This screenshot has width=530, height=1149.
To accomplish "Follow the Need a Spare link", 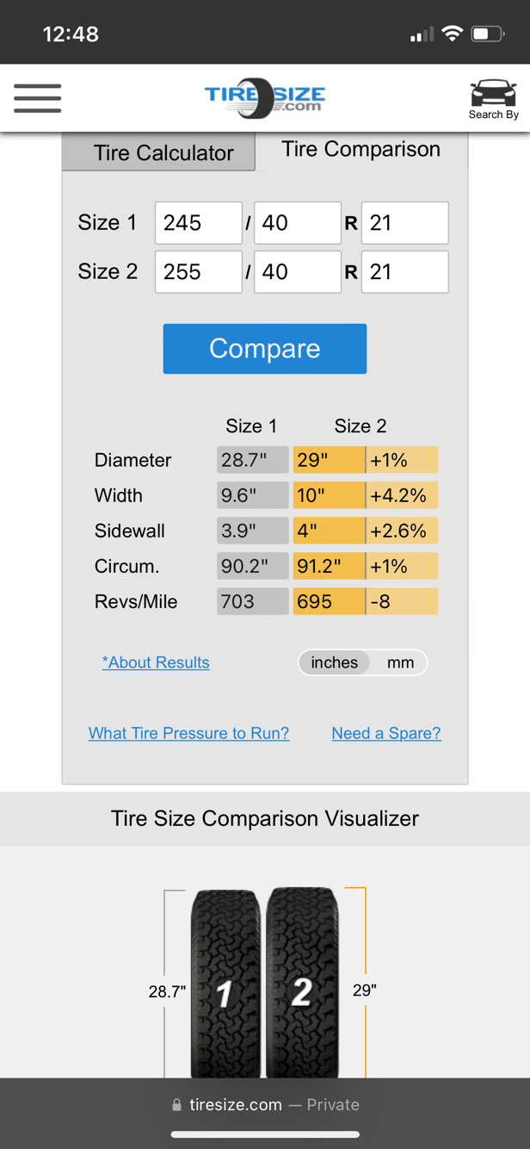I will click(386, 733).
